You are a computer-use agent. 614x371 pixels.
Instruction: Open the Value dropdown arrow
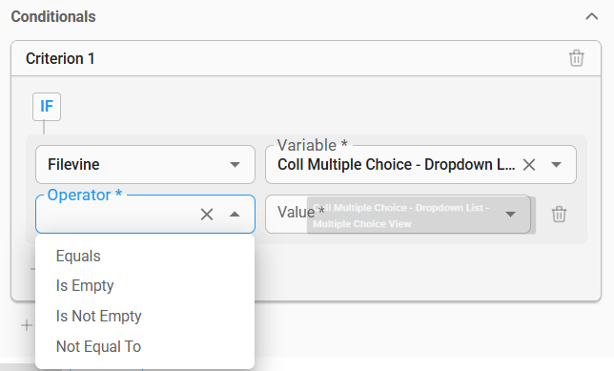click(510, 214)
